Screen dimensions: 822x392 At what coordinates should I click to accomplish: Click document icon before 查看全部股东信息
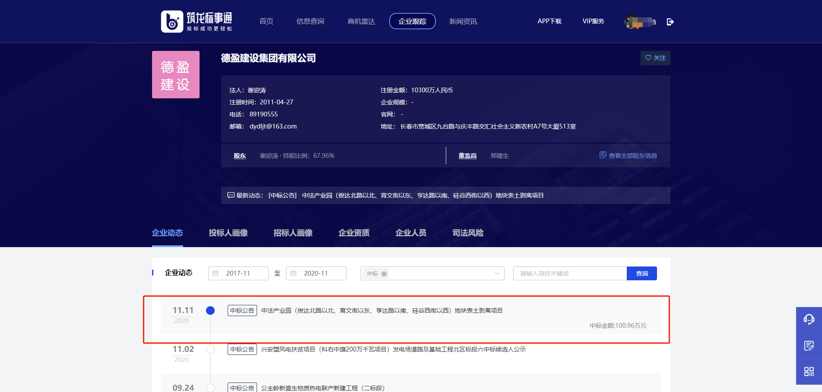603,155
